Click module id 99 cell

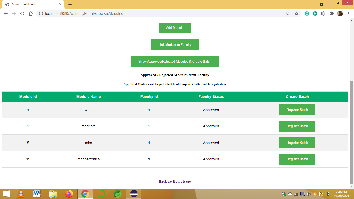tap(28, 159)
